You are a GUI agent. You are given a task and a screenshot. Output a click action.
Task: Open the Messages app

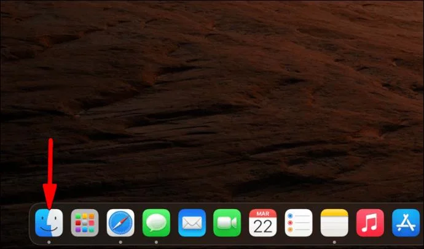pyautogui.click(x=156, y=223)
